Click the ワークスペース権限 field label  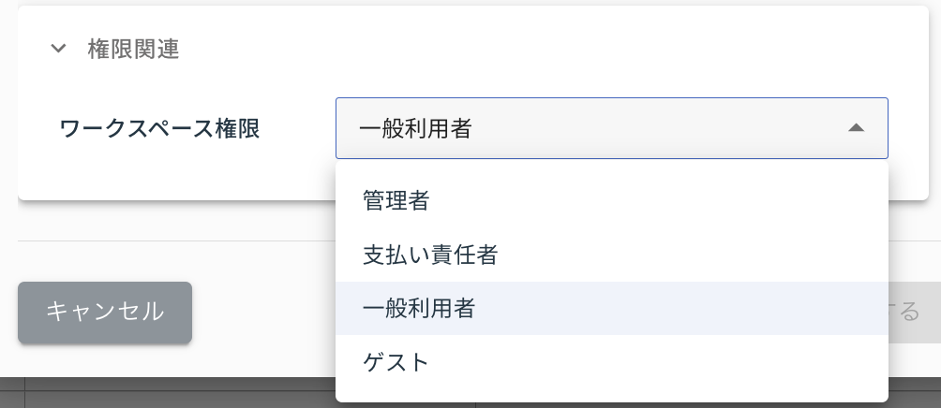click(159, 128)
